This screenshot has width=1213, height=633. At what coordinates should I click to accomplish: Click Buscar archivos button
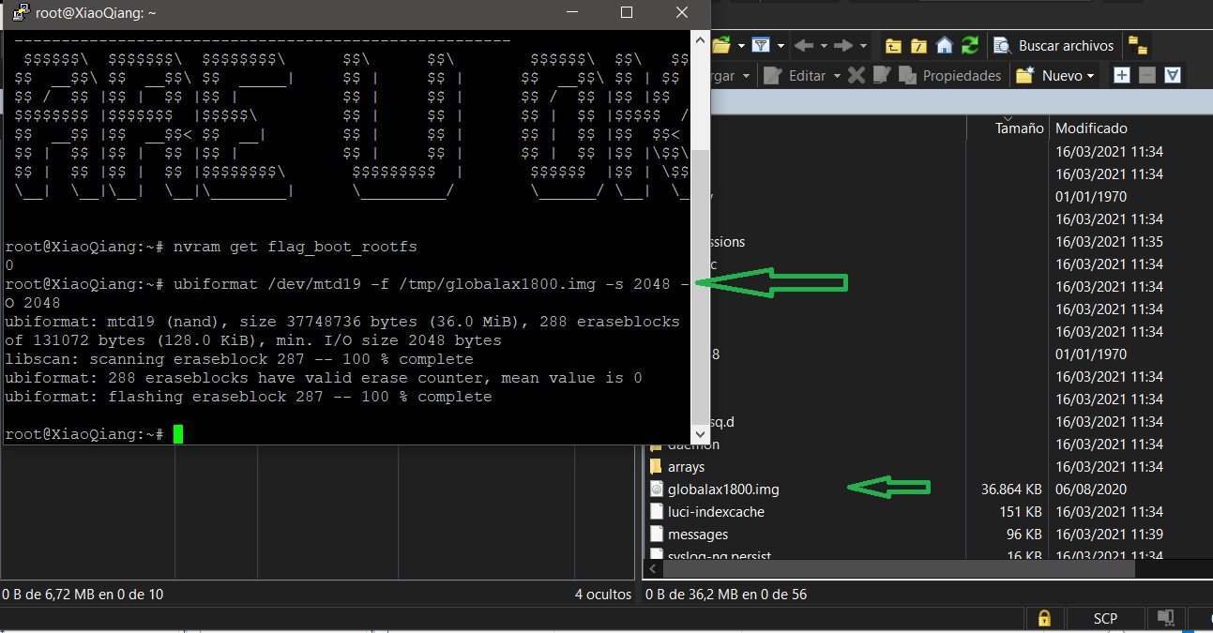[1054, 45]
